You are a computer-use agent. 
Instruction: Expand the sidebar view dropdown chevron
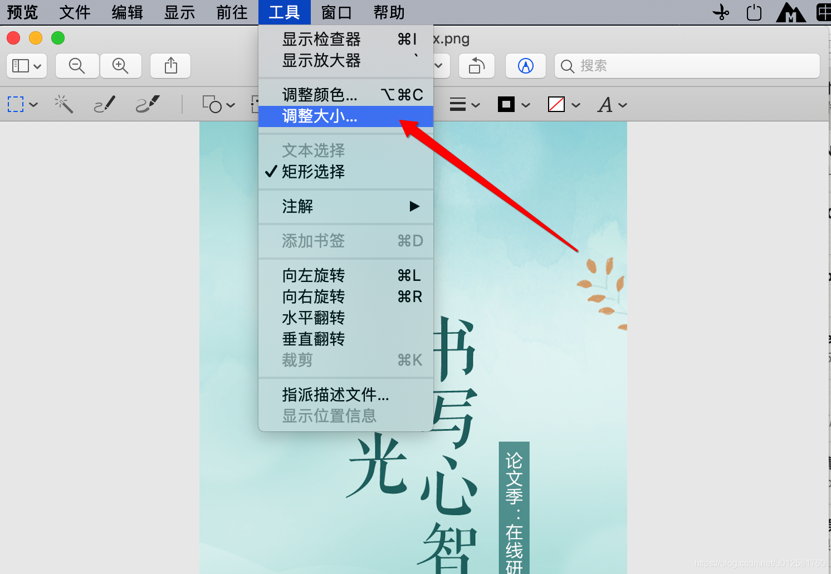[x=37, y=66]
